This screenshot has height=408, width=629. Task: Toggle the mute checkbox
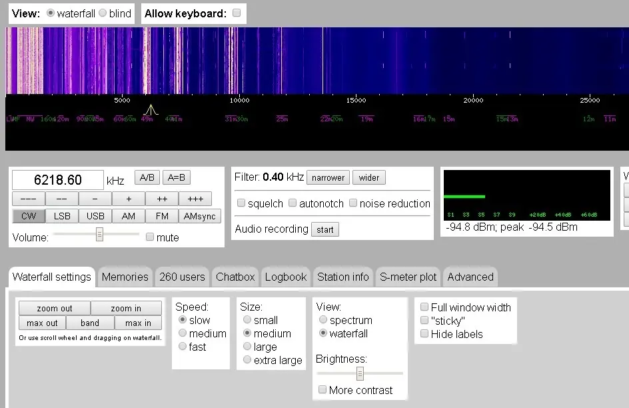coord(150,237)
